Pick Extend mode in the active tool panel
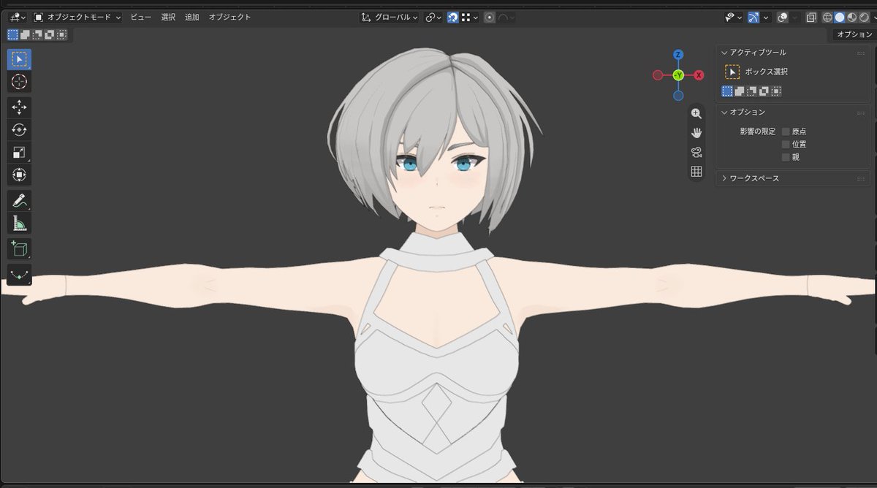 (x=739, y=91)
